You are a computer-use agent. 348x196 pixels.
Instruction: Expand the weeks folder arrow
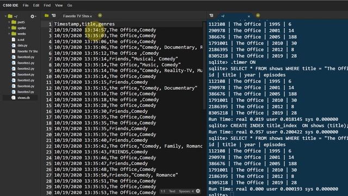click(x=9, y=34)
